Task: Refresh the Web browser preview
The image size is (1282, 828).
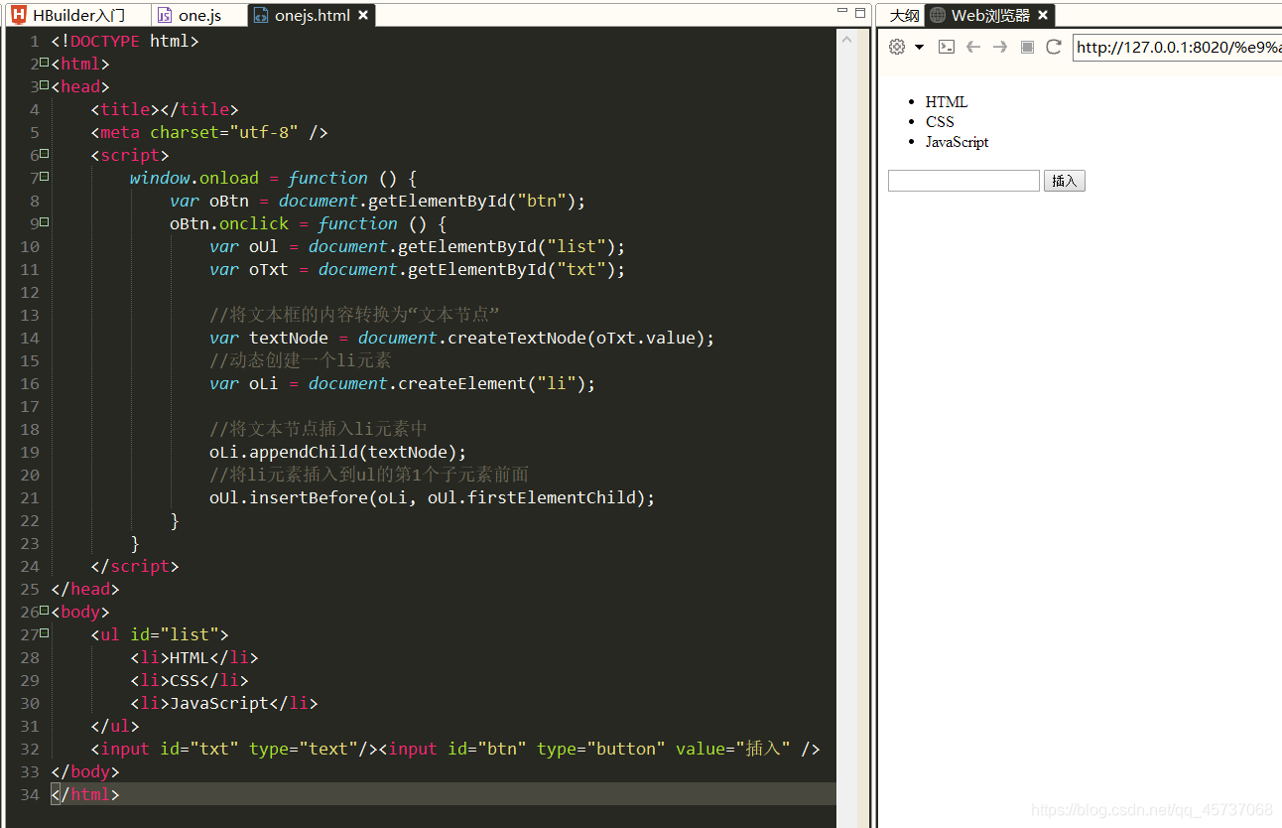Action: [1054, 47]
